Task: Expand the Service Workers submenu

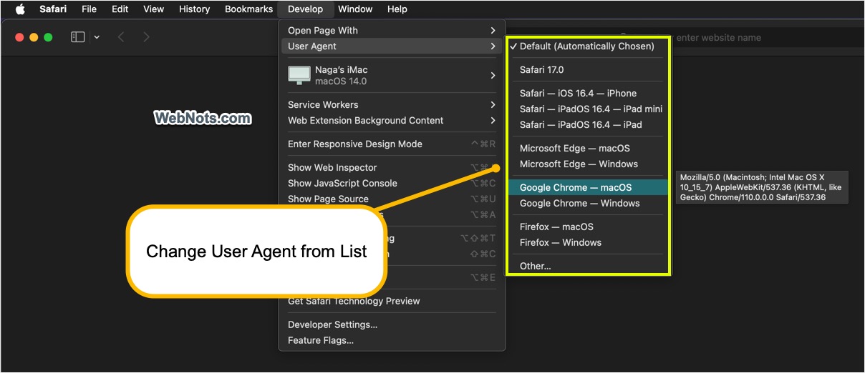Action: (x=392, y=104)
